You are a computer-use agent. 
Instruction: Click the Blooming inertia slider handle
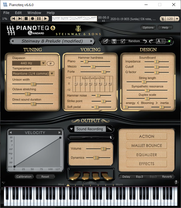click(x=162, y=107)
